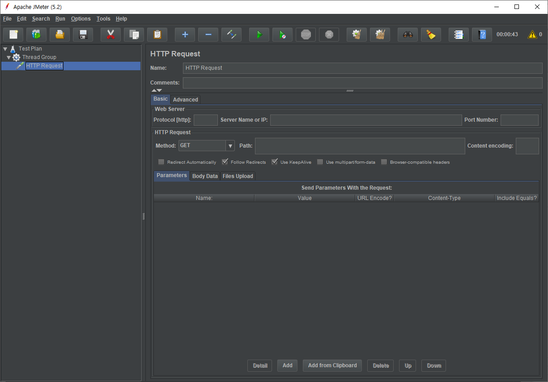The width and height of the screenshot is (548, 382).
Task: Click the Server Name or IP field
Action: point(366,120)
